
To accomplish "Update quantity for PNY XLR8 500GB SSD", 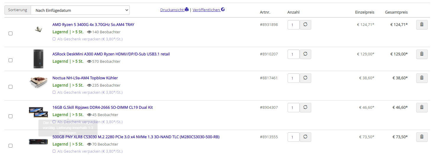I will click(305, 137).
